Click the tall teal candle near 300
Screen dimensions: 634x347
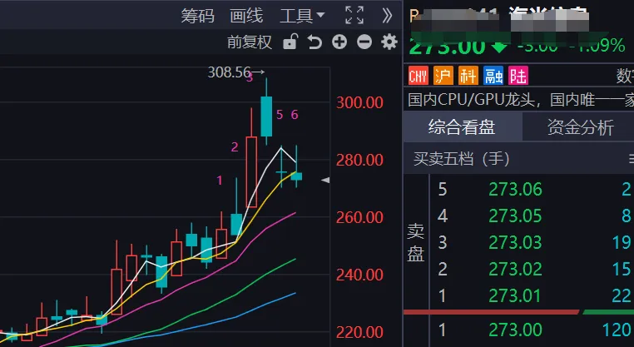pos(266,116)
